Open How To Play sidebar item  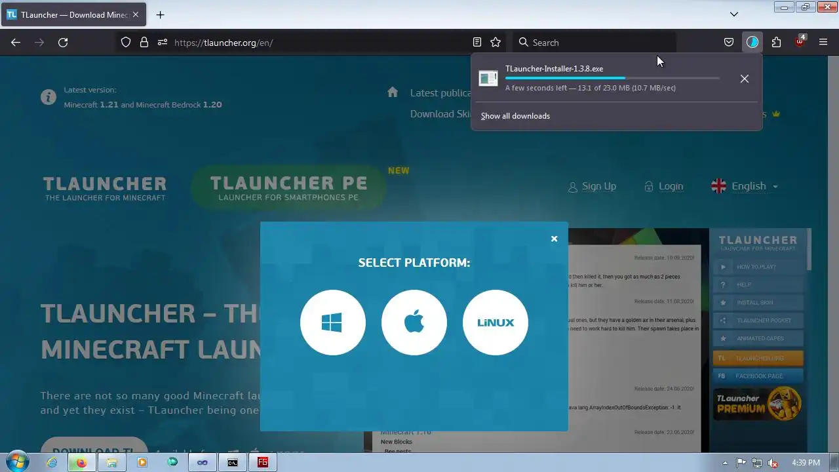click(758, 267)
